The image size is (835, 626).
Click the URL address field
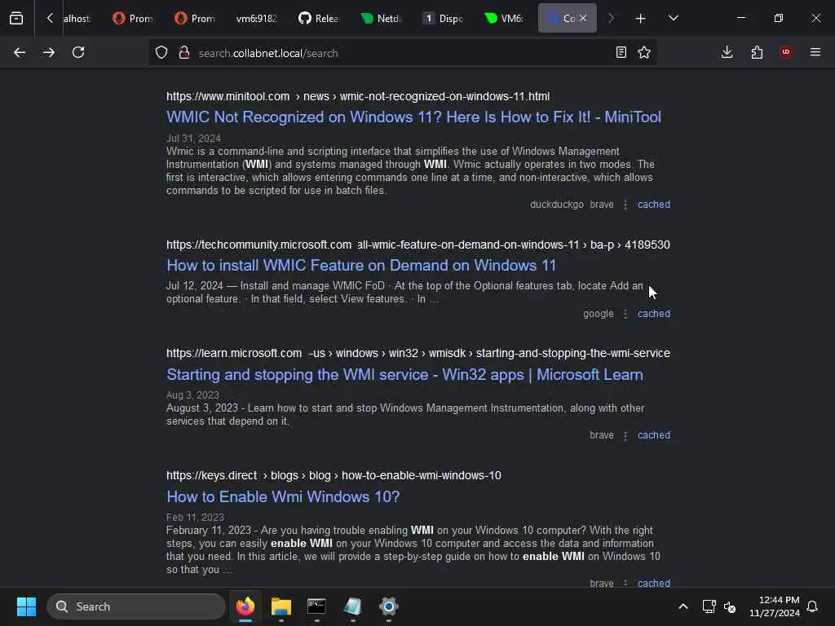(402, 53)
